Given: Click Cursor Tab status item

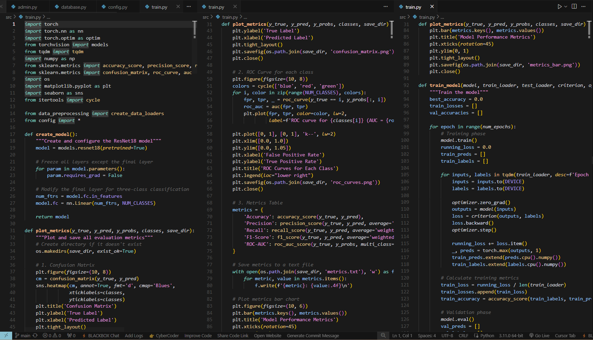Looking at the screenshot, I should (565, 335).
